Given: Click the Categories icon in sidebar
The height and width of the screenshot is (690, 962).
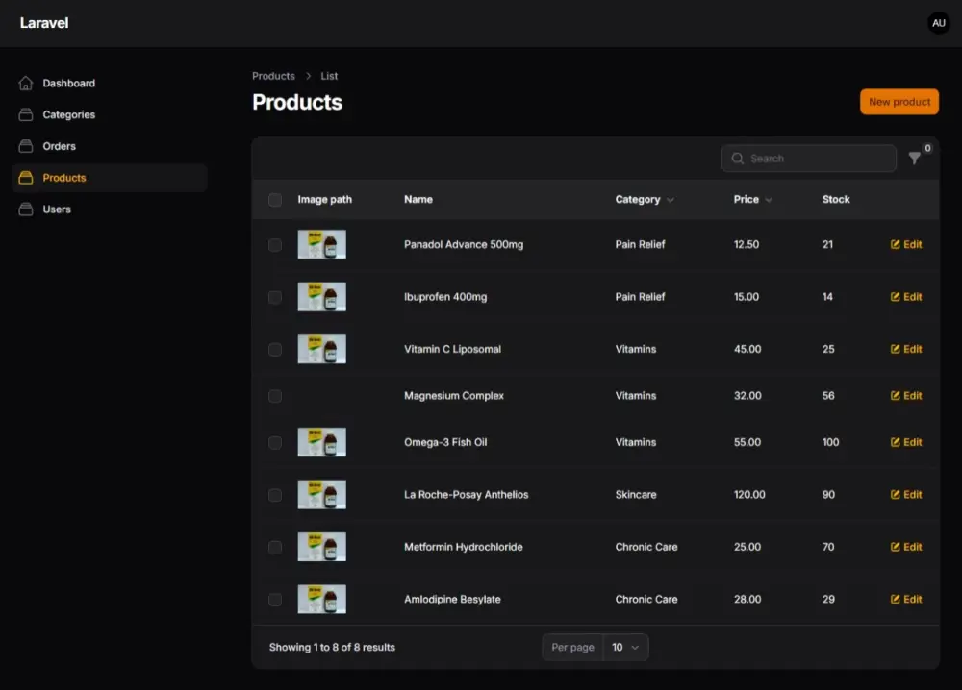Looking at the screenshot, I should [26, 115].
